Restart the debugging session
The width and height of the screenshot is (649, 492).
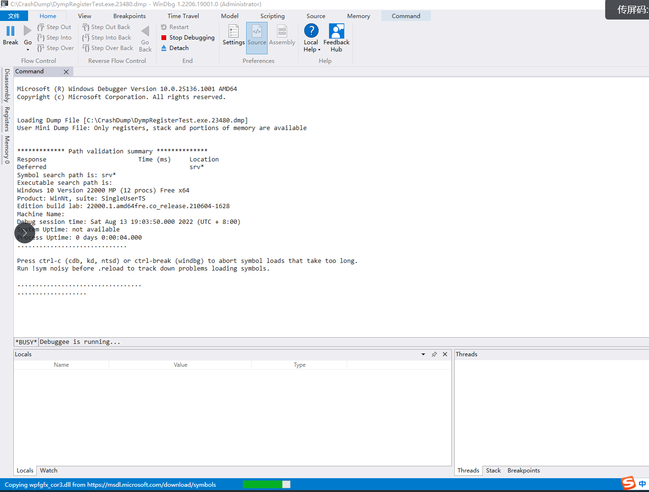click(175, 27)
